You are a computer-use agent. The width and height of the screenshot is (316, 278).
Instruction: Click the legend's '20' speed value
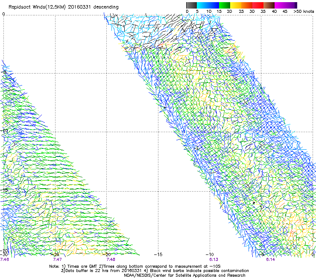point(229,12)
